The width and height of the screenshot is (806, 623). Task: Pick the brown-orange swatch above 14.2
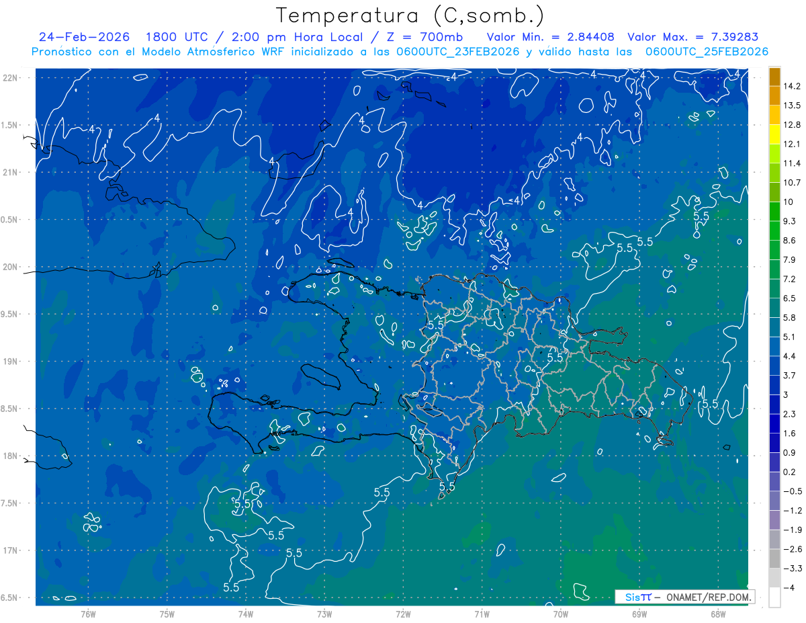(x=774, y=77)
